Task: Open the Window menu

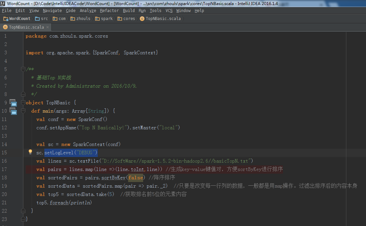Action: coord(183,10)
